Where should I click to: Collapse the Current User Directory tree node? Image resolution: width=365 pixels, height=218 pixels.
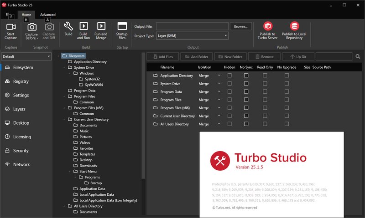coord(64,120)
